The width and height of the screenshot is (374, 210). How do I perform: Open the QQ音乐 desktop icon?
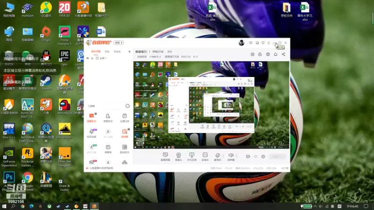[x=46, y=9]
